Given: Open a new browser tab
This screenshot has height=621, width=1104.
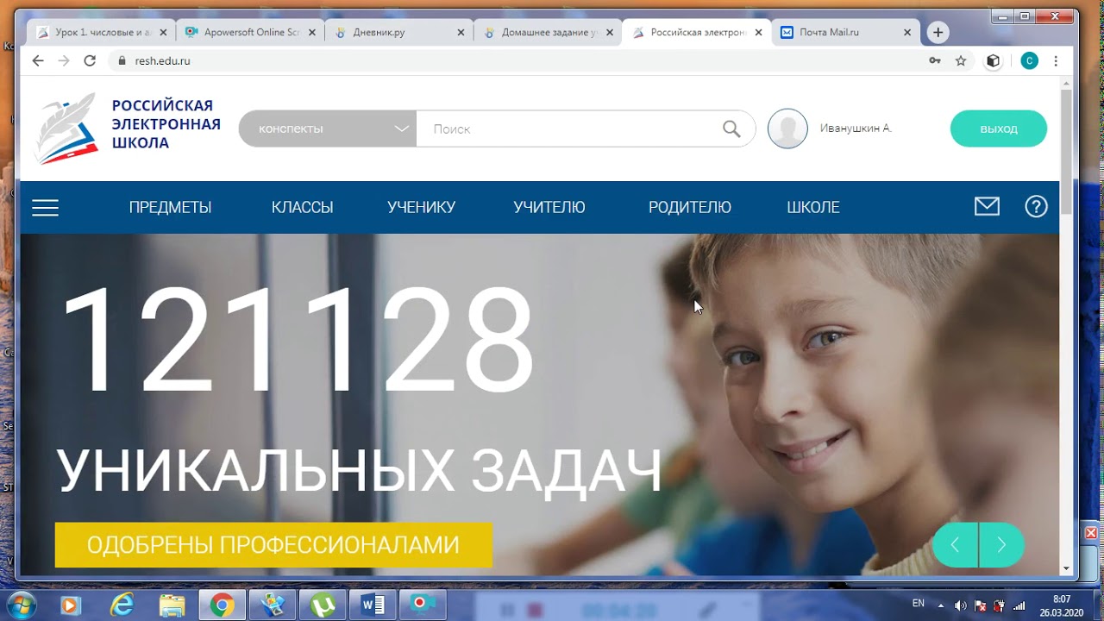Looking at the screenshot, I should click(938, 33).
